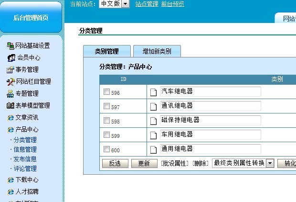The image size is (296, 202).
Task: Click the 事务管理 icon in sidebar
Action: (11, 70)
